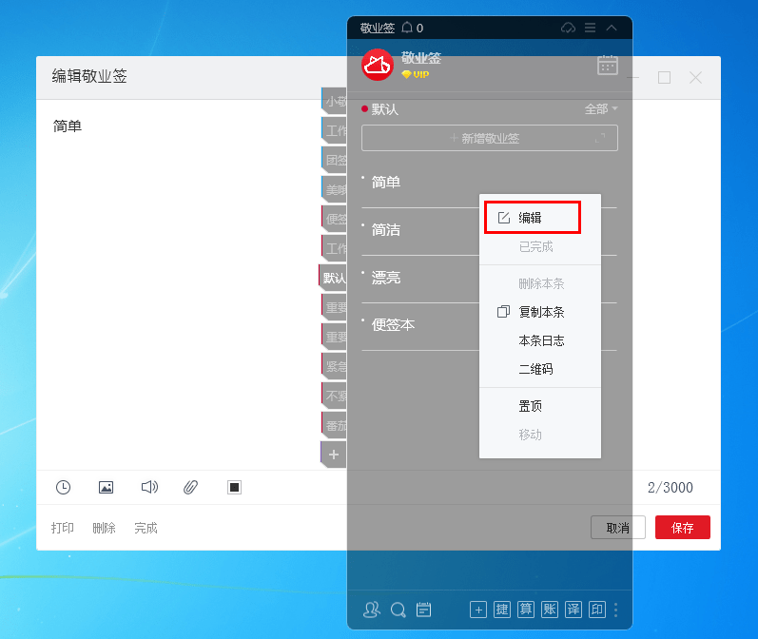The height and width of the screenshot is (639, 758).
Task: Maximize the 编辑敬业签 window
Action: coord(664,77)
